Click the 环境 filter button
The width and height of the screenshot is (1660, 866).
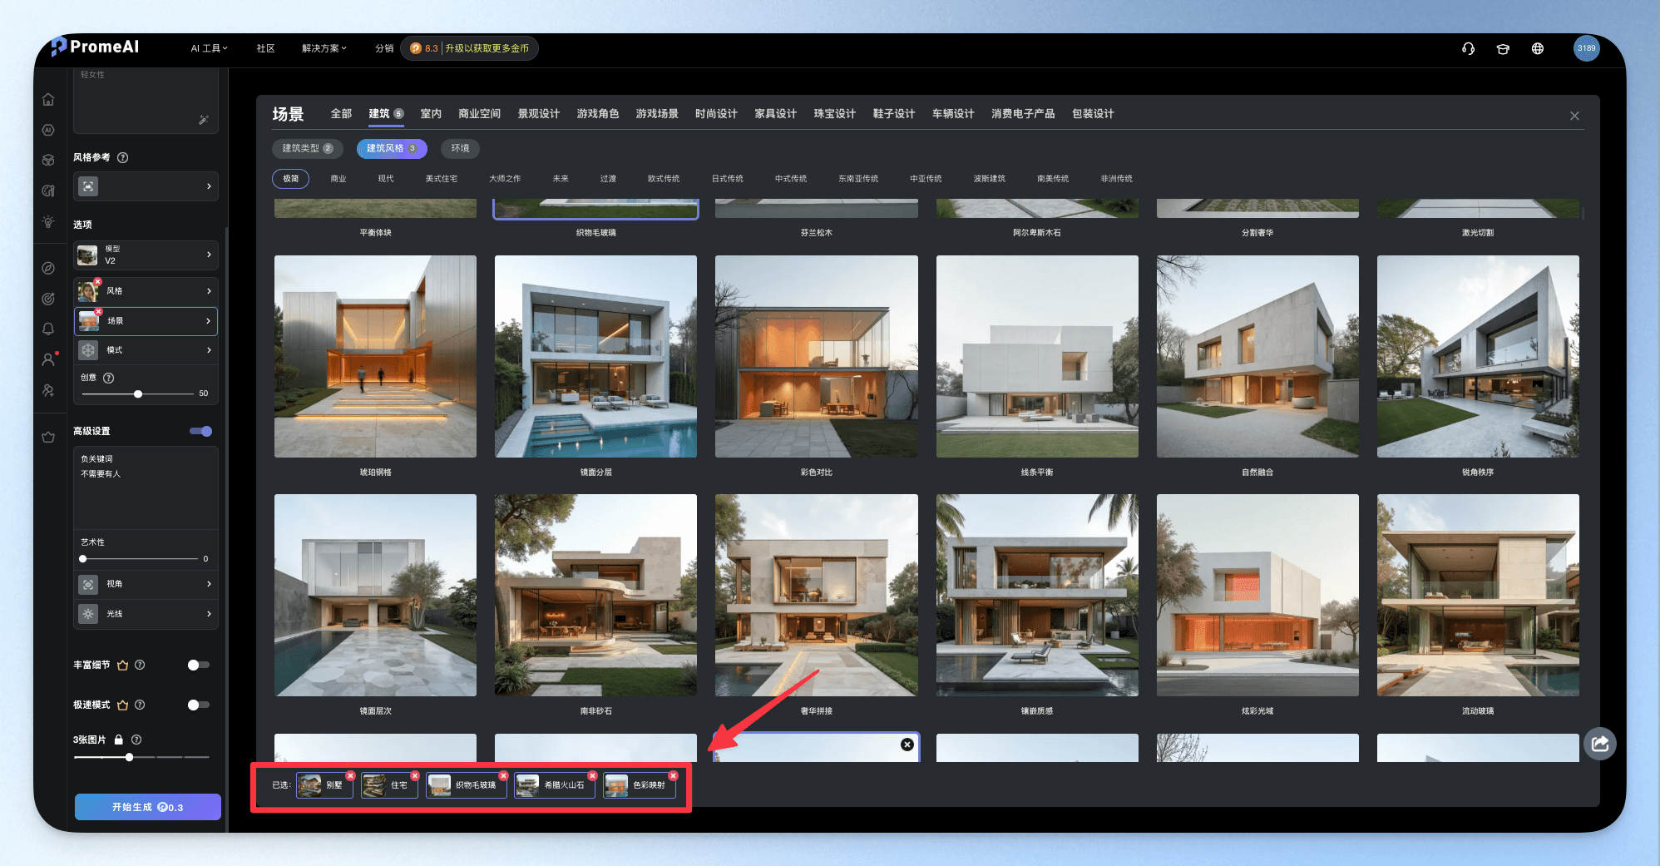460,148
